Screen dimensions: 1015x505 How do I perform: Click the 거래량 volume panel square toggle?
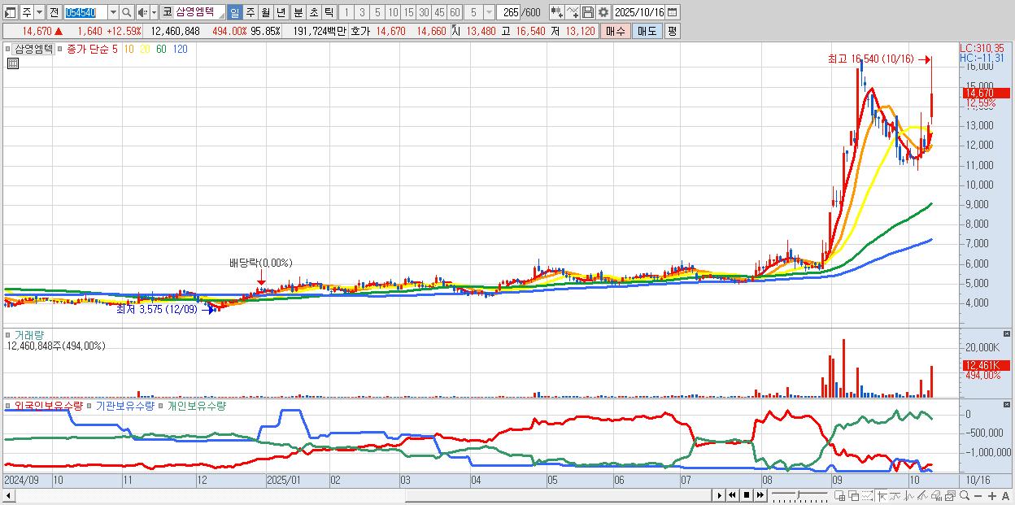pyautogui.click(x=9, y=334)
